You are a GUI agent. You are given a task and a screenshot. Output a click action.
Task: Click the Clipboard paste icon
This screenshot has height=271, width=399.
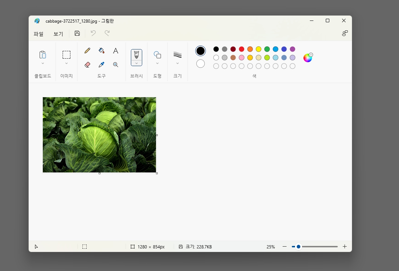pyautogui.click(x=43, y=55)
